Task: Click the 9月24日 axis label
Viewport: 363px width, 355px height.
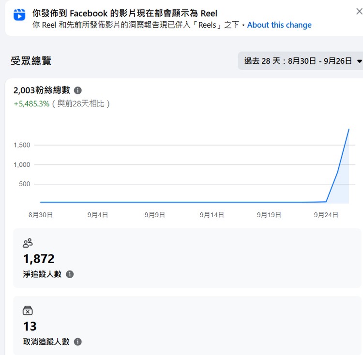Action: point(326,215)
